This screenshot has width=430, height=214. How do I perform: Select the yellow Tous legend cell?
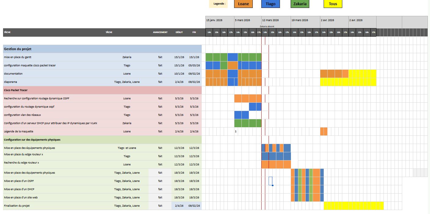point(333,4)
